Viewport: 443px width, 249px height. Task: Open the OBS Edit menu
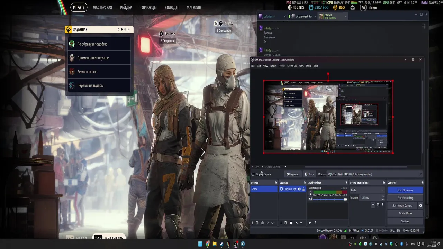point(259,66)
